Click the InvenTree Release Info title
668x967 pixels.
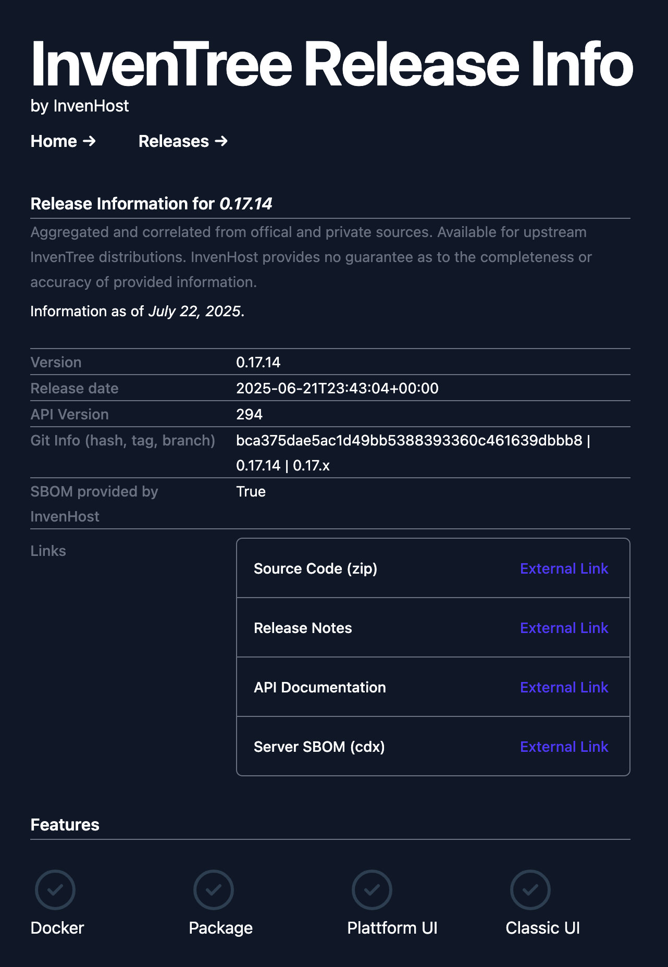pos(332,64)
